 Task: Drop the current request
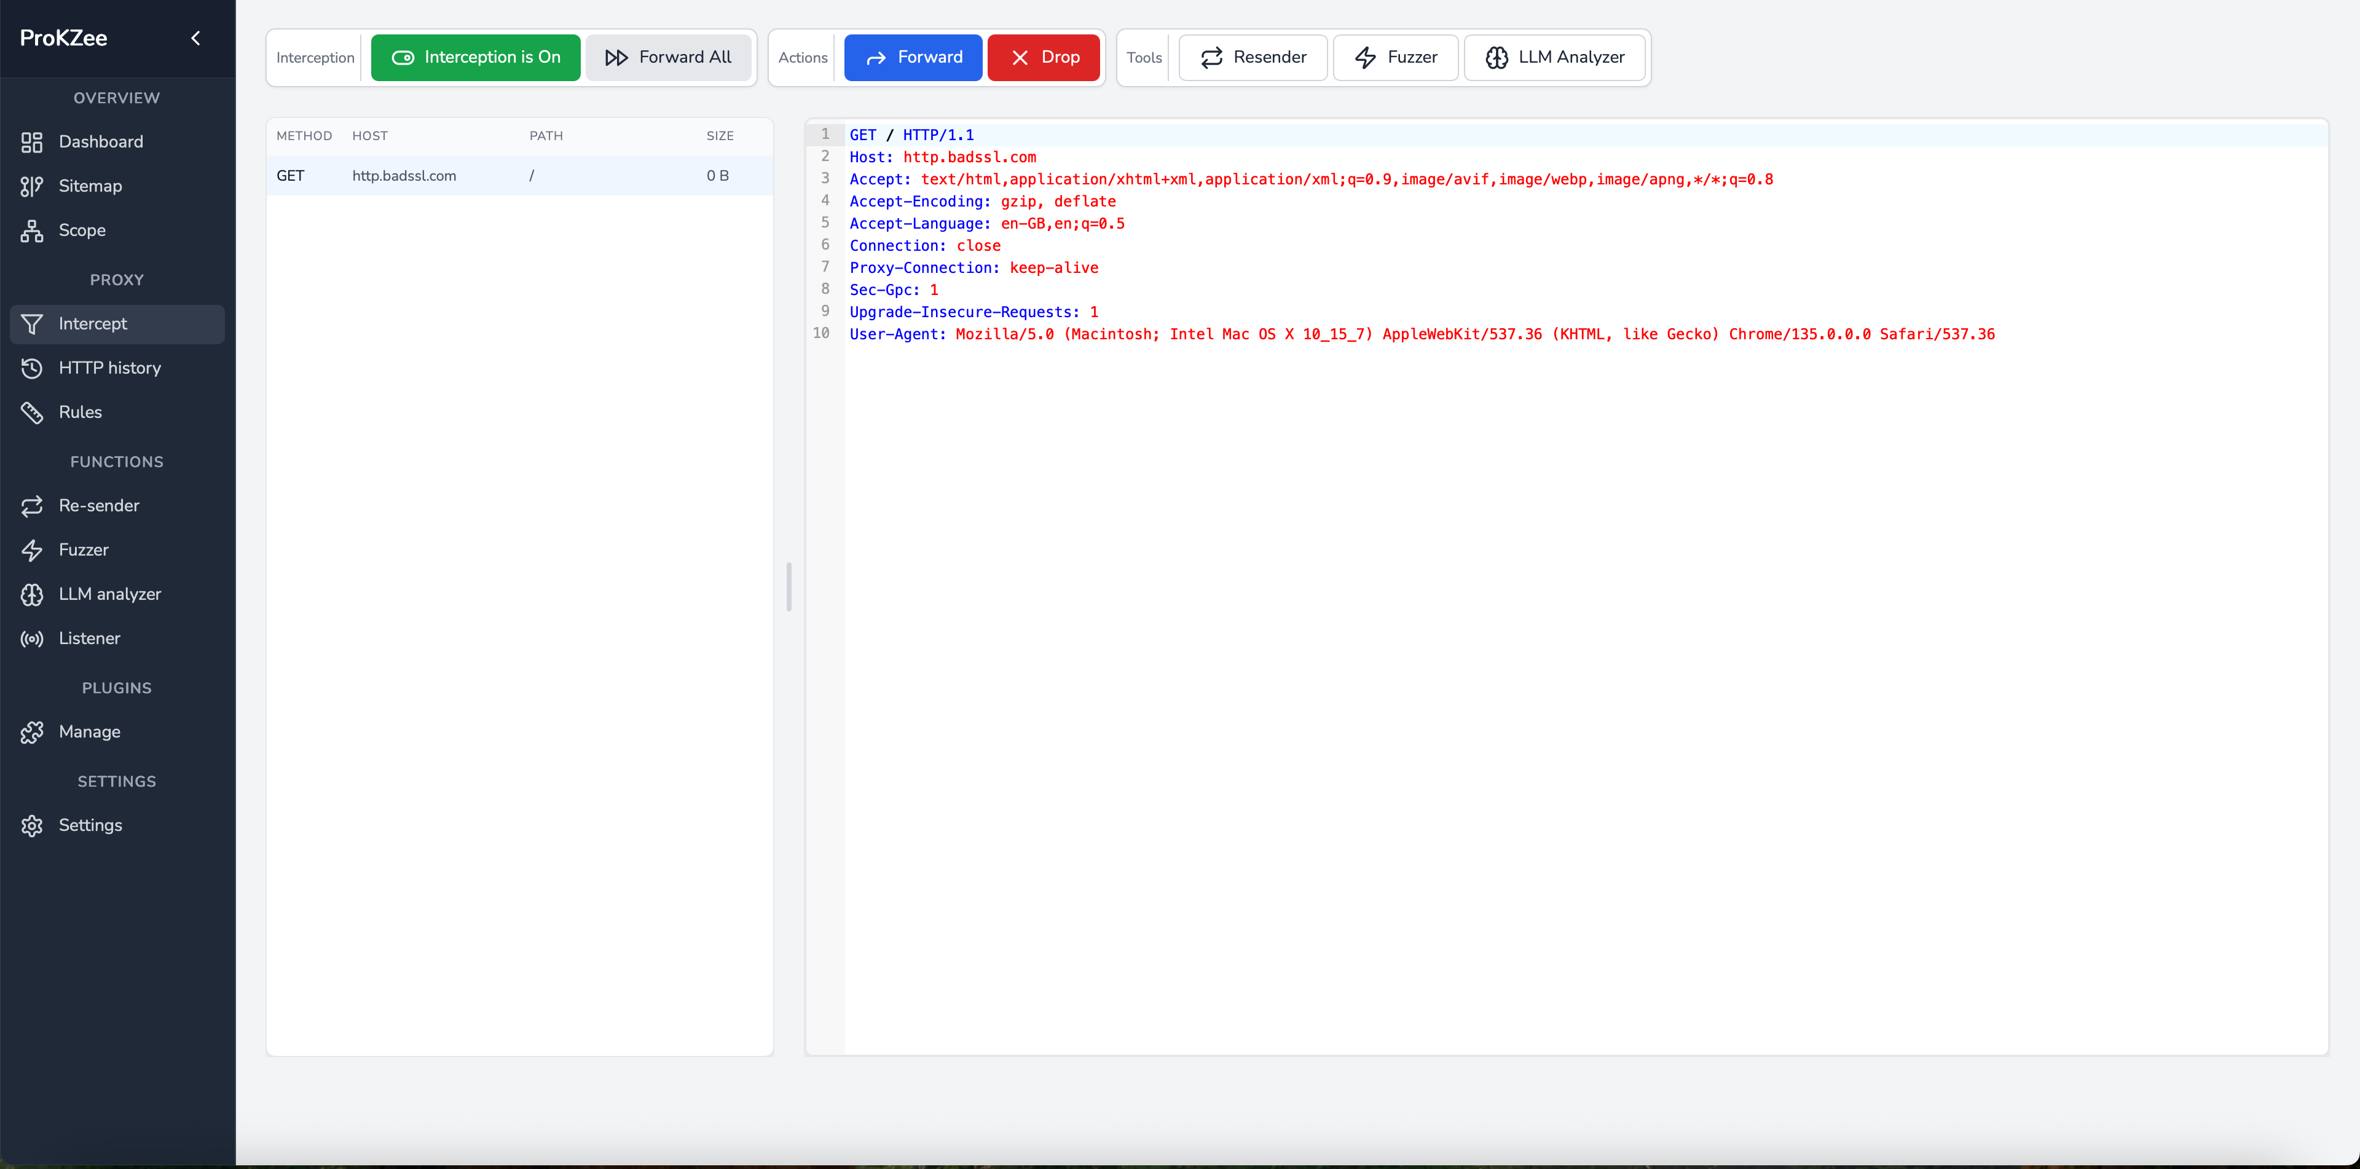tap(1044, 57)
